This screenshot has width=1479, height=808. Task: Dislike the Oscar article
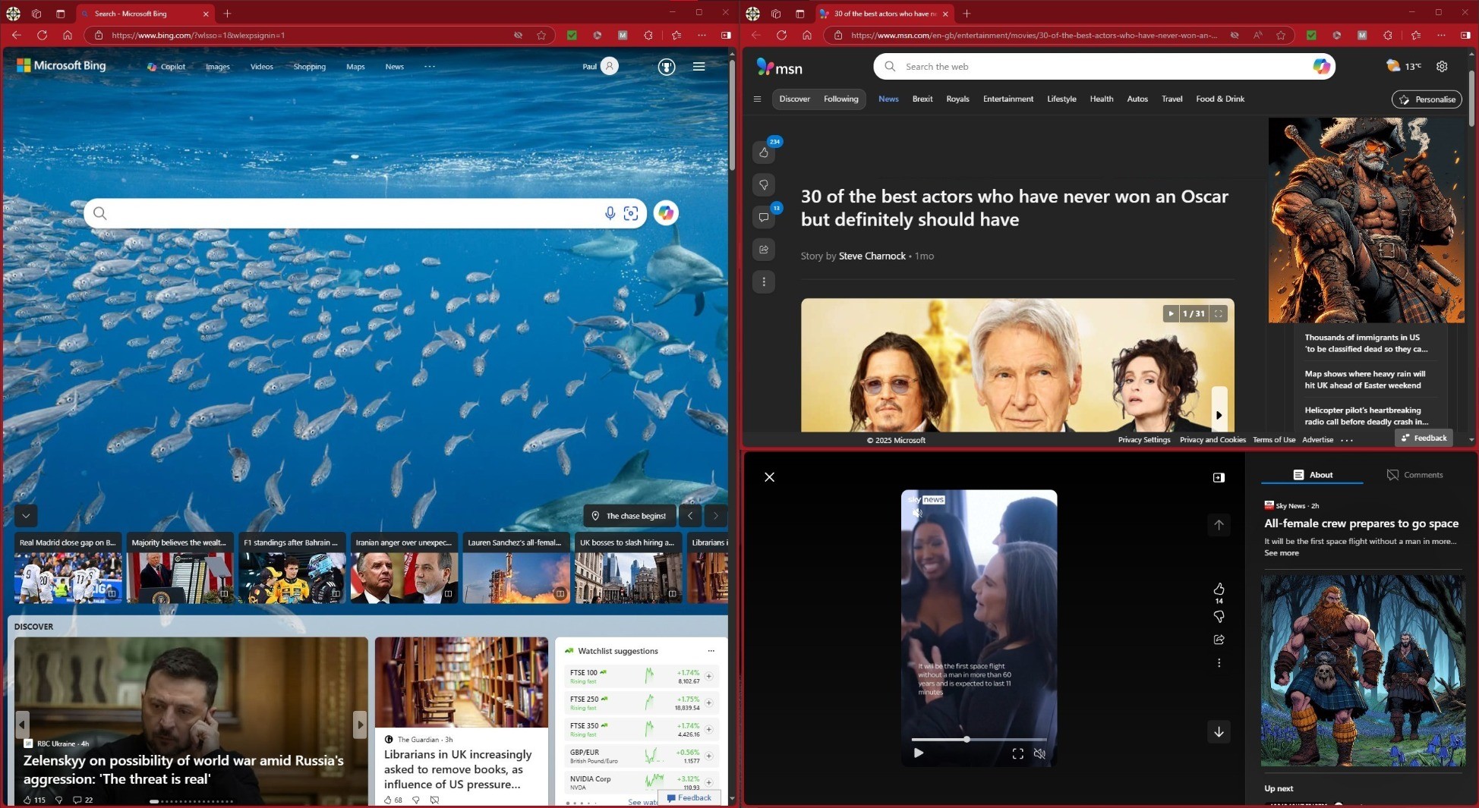tap(764, 184)
